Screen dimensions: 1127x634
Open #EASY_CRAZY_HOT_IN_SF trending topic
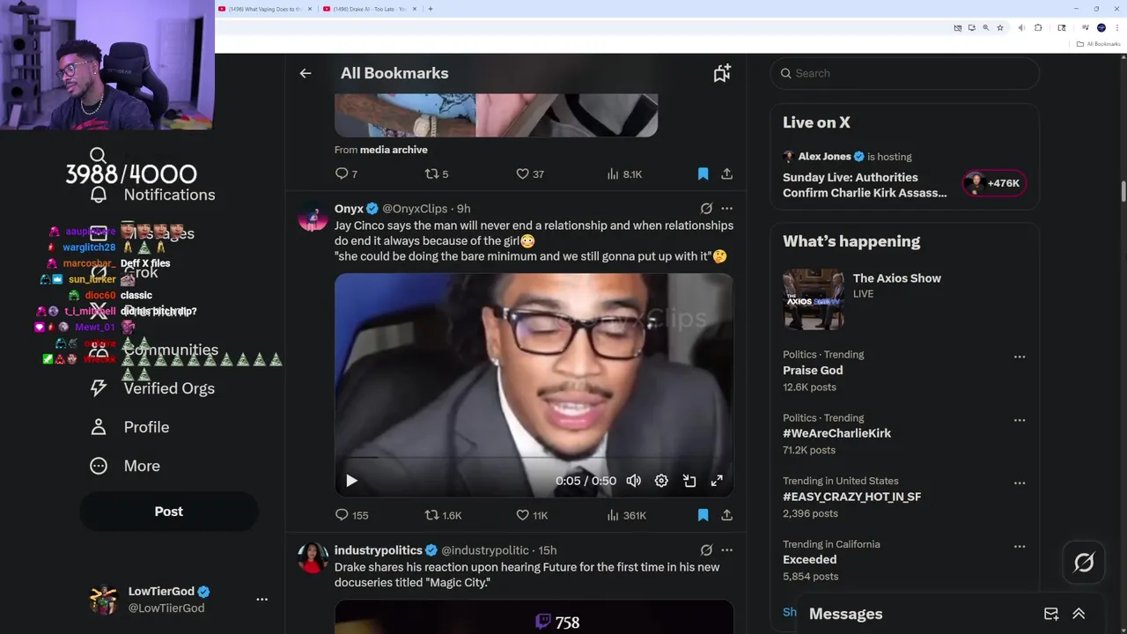[x=851, y=497]
